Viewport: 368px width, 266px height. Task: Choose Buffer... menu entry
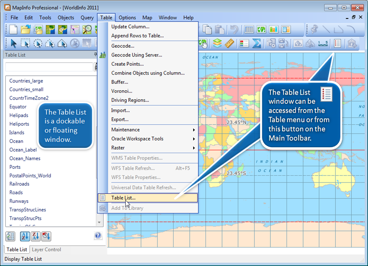click(148, 82)
